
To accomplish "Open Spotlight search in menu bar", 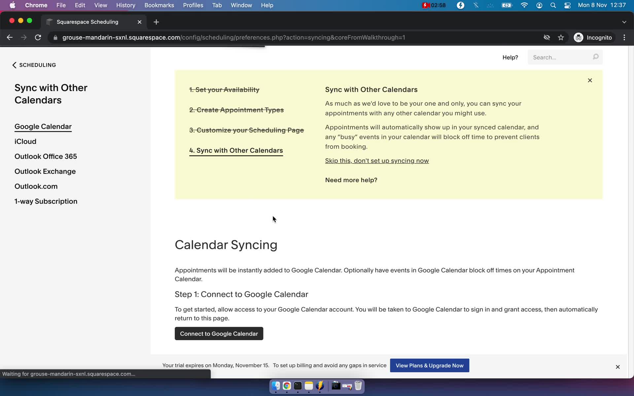I will click(553, 5).
